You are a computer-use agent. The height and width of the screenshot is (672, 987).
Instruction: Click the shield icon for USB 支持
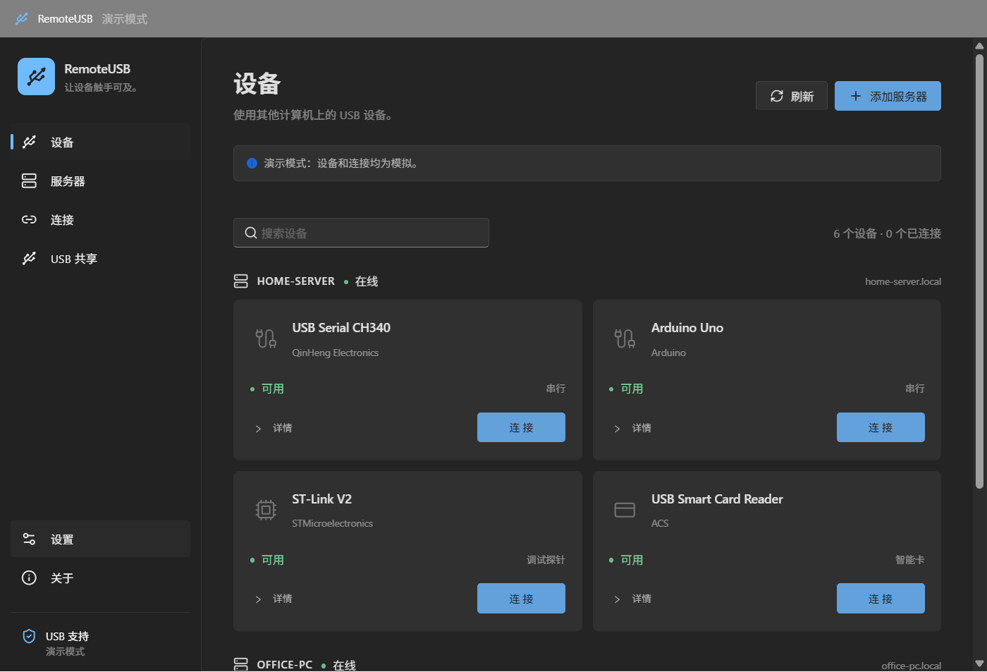(x=29, y=636)
